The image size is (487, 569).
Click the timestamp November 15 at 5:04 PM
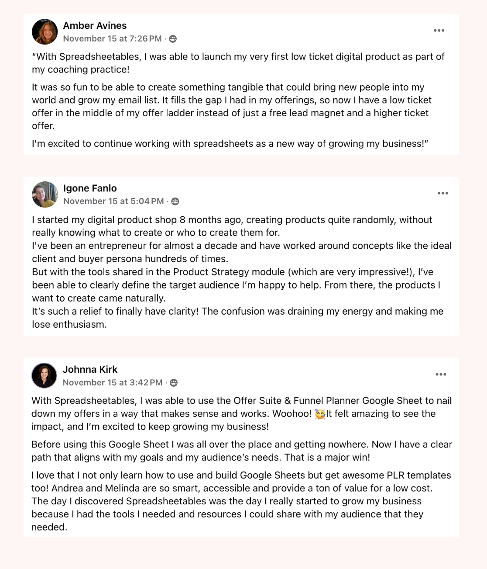[113, 201]
